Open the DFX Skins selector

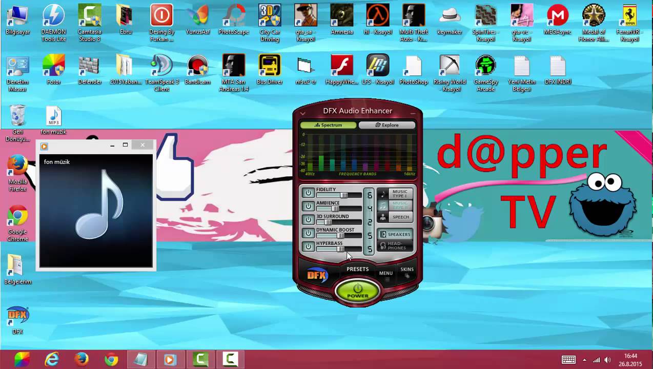[407, 272]
